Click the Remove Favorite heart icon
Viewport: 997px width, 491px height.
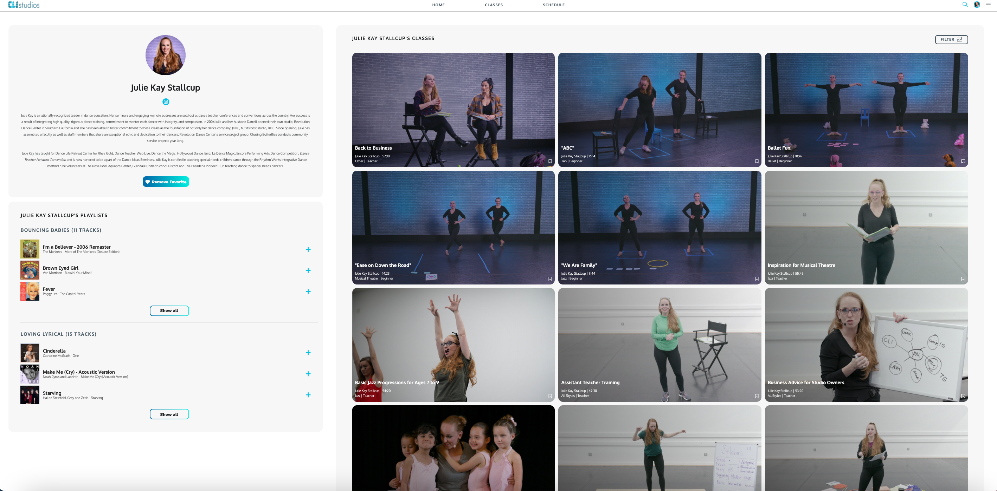point(147,182)
